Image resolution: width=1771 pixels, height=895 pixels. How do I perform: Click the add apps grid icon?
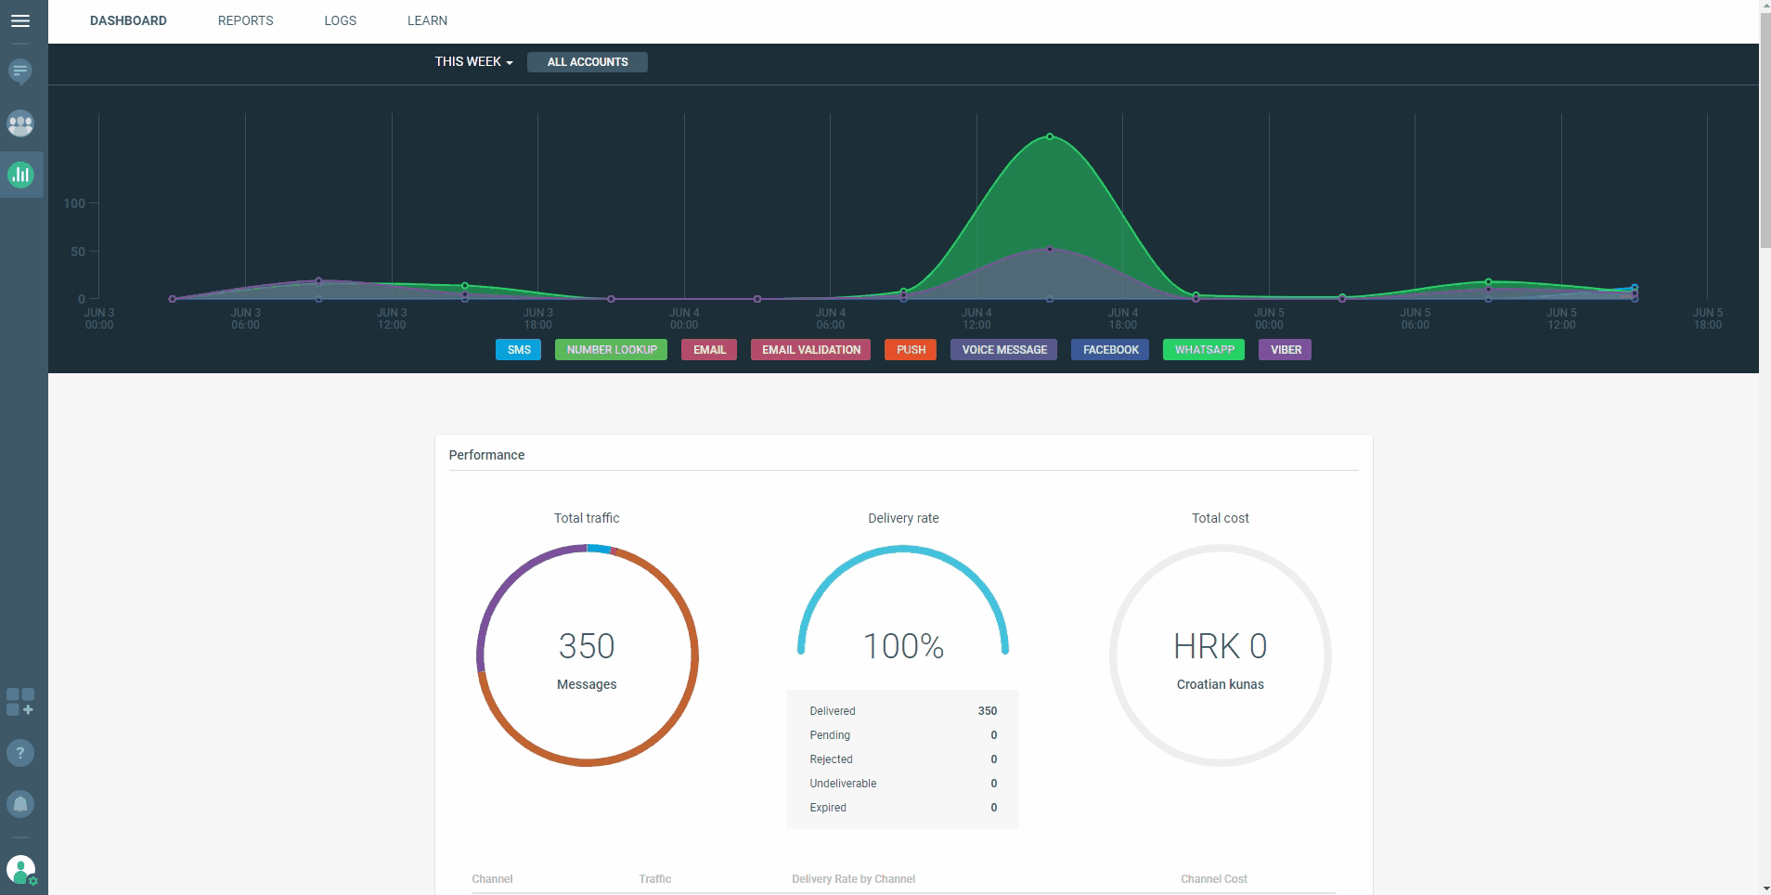[x=20, y=702]
